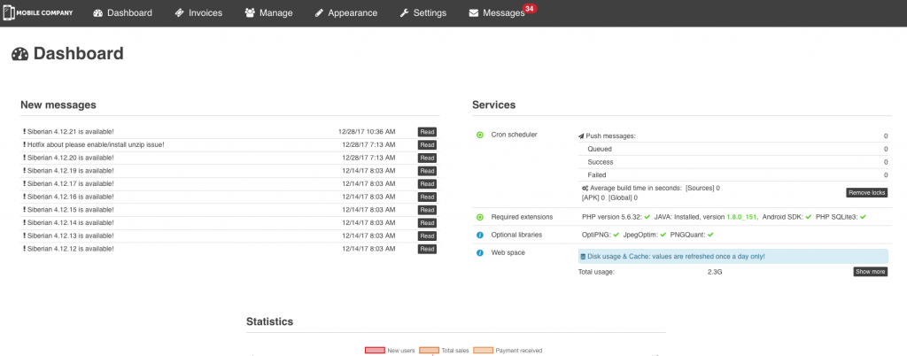
Task: Click the dashboard gauge icon in page heading
Action: click(20, 55)
